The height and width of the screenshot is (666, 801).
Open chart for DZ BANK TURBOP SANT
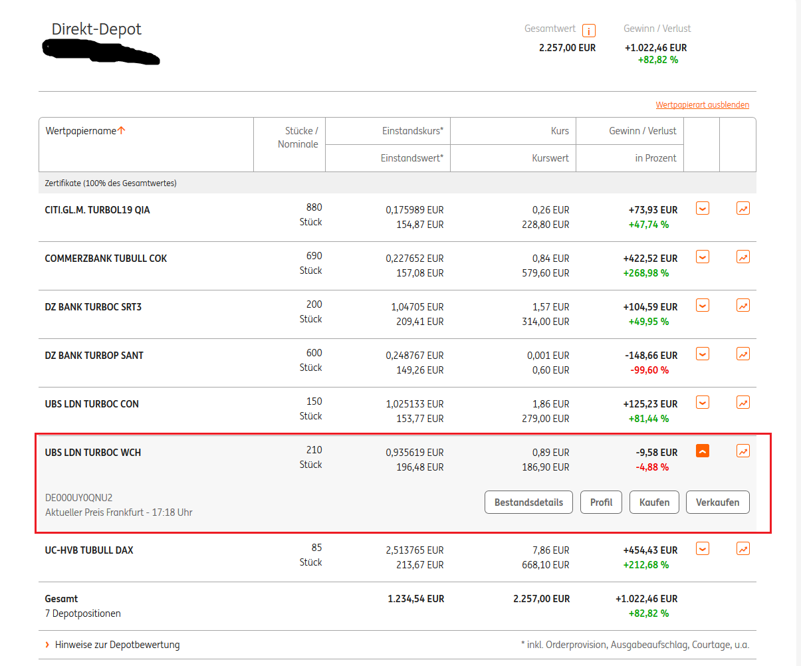[x=743, y=354]
